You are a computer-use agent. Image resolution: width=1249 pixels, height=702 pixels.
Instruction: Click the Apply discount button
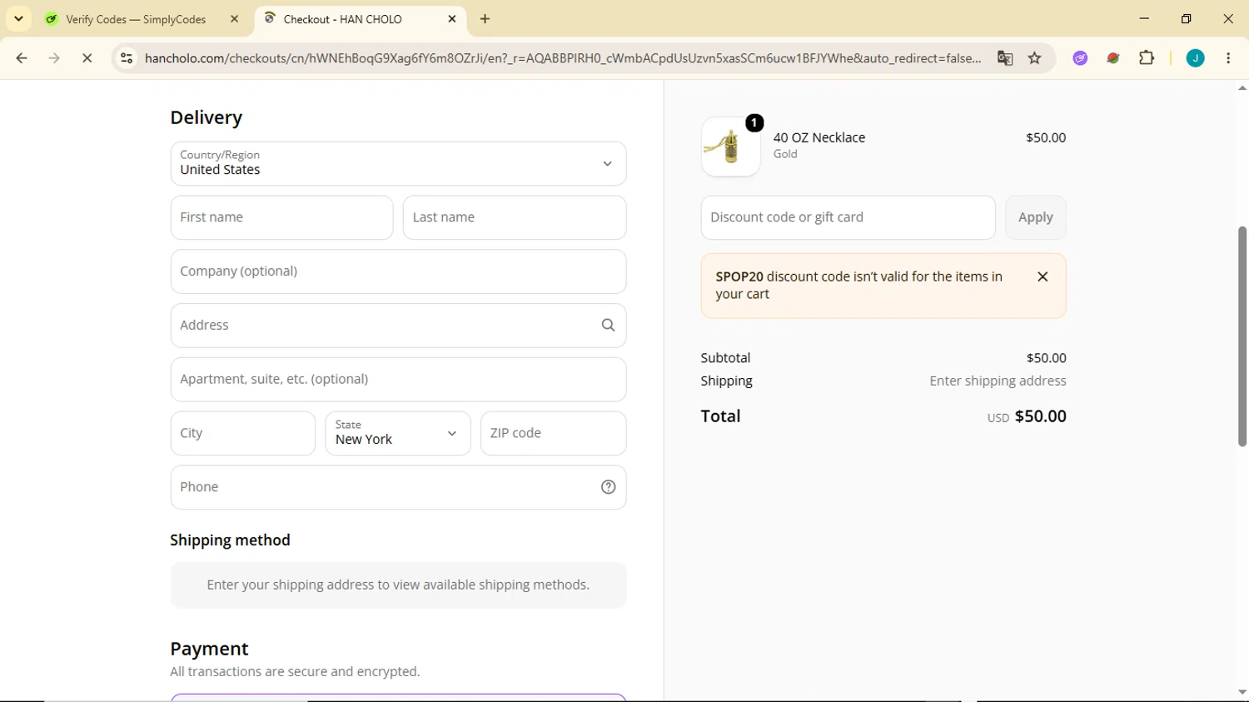[x=1035, y=217]
